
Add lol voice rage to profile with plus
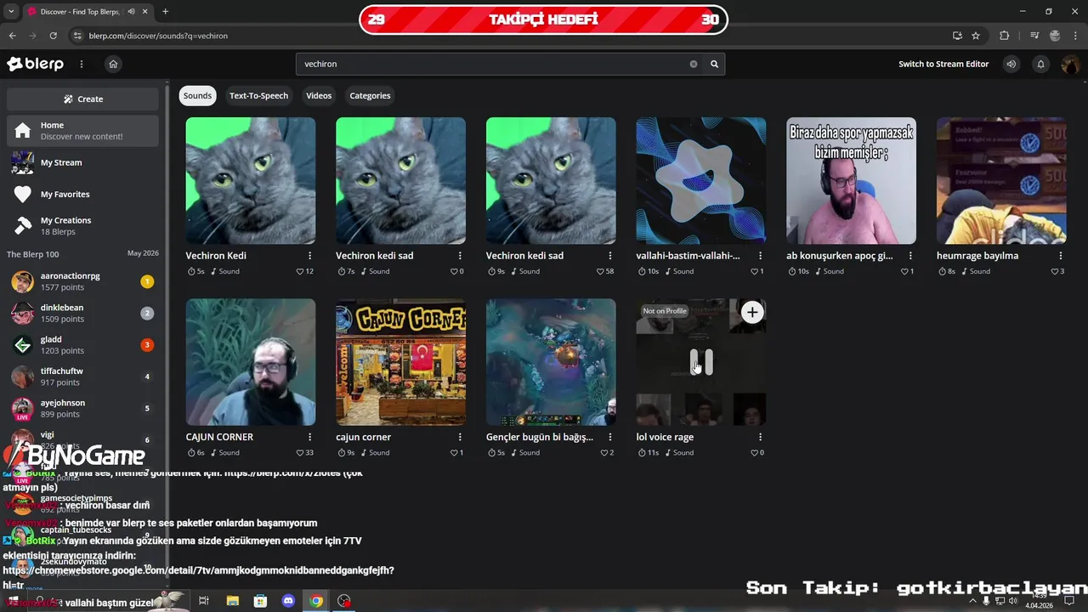pos(752,312)
